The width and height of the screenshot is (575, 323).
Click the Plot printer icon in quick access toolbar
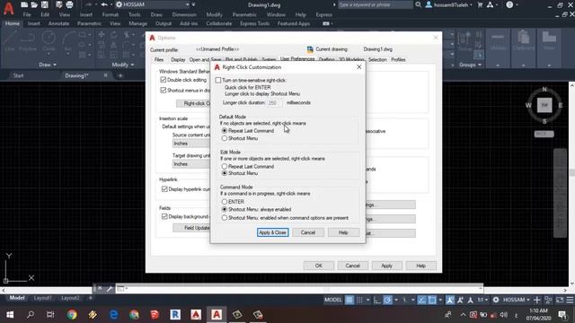click(x=69, y=4)
